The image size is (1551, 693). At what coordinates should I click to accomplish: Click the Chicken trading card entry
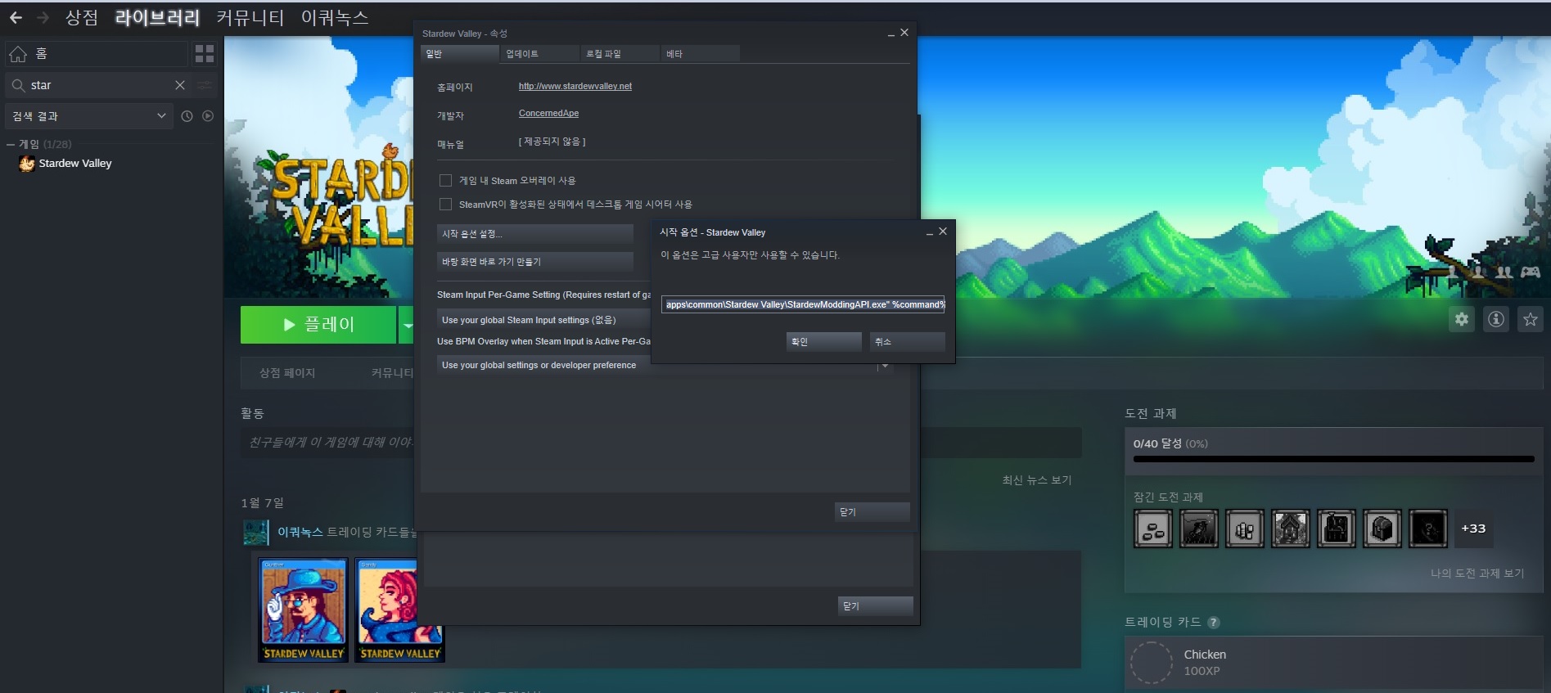[x=1333, y=662]
